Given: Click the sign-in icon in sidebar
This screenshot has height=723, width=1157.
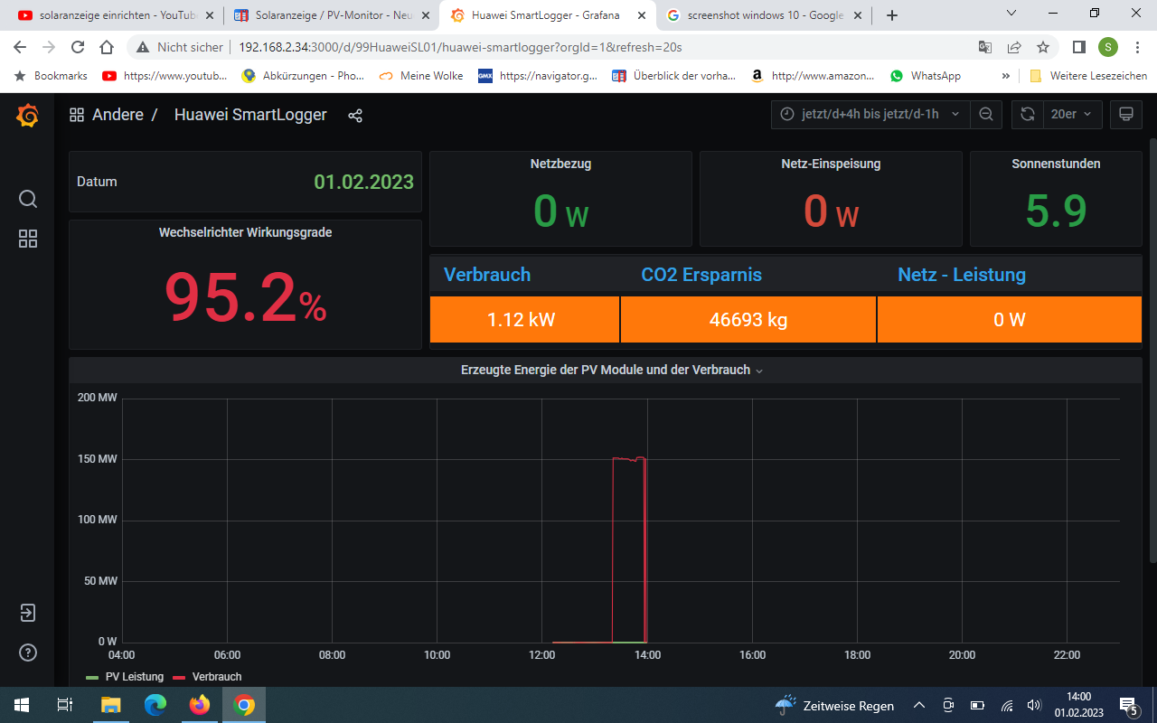Looking at the screenshot, I should 28,613.
